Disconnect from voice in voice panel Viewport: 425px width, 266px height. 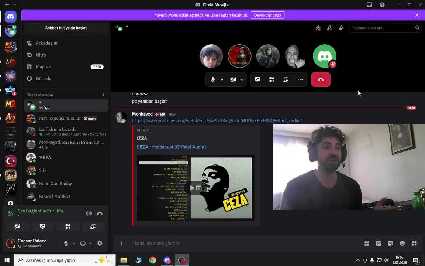click(x=100, y=213)
